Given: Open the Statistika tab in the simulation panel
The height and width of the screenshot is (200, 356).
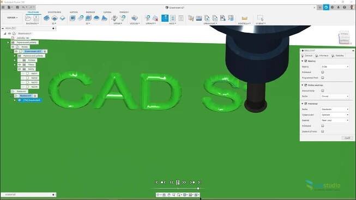Looking at the screenshot, I should 338,56.
